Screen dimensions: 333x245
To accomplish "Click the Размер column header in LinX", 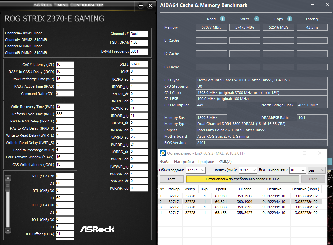I will pos(173,189).
